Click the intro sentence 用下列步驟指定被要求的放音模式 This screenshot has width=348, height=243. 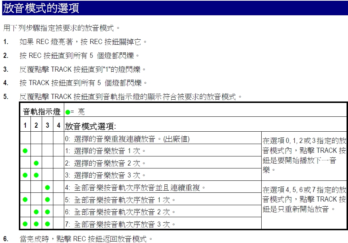click(x=61, y=28)
